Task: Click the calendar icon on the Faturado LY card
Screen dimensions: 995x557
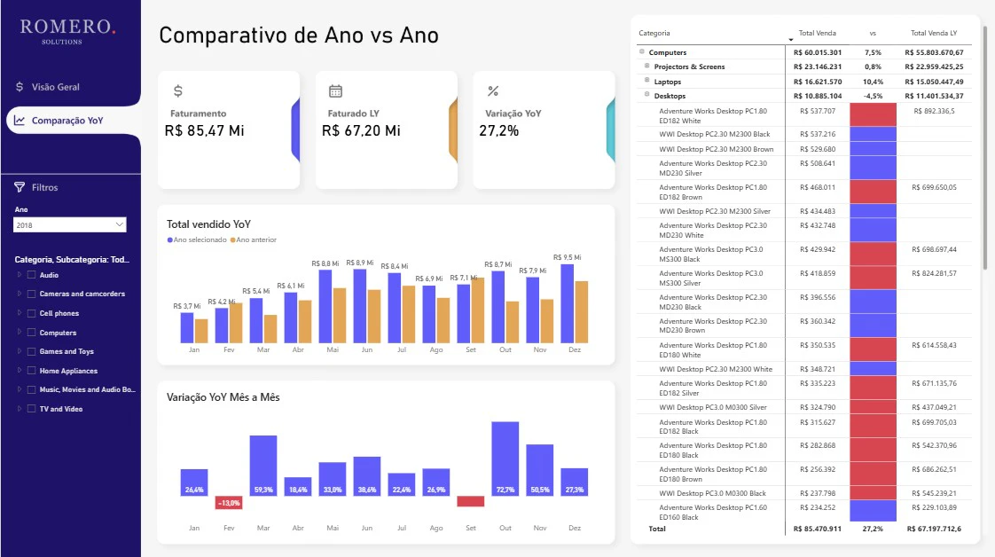Action: (336, 90)
